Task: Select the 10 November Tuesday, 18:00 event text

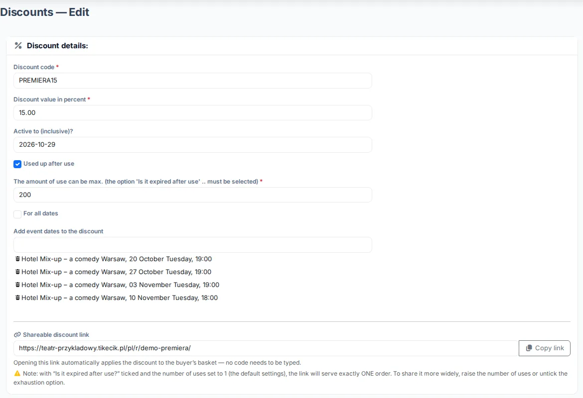Action: [x=120, y=298]
